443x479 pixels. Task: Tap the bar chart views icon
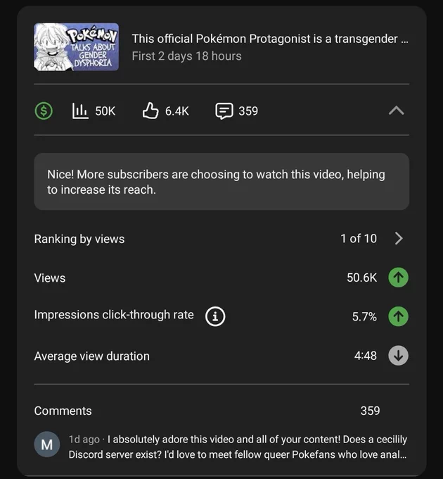[x=80, y=111]
